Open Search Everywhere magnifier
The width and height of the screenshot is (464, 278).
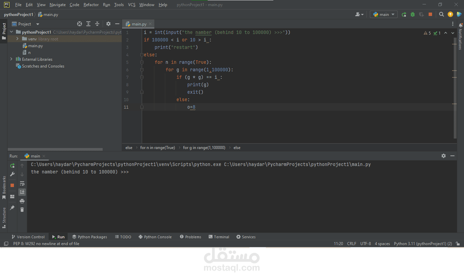pyautogui.click(x=441, y=15)
